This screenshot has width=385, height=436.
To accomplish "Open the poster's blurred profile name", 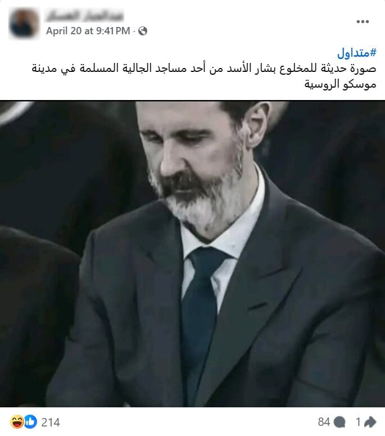I will click(84, 16).
